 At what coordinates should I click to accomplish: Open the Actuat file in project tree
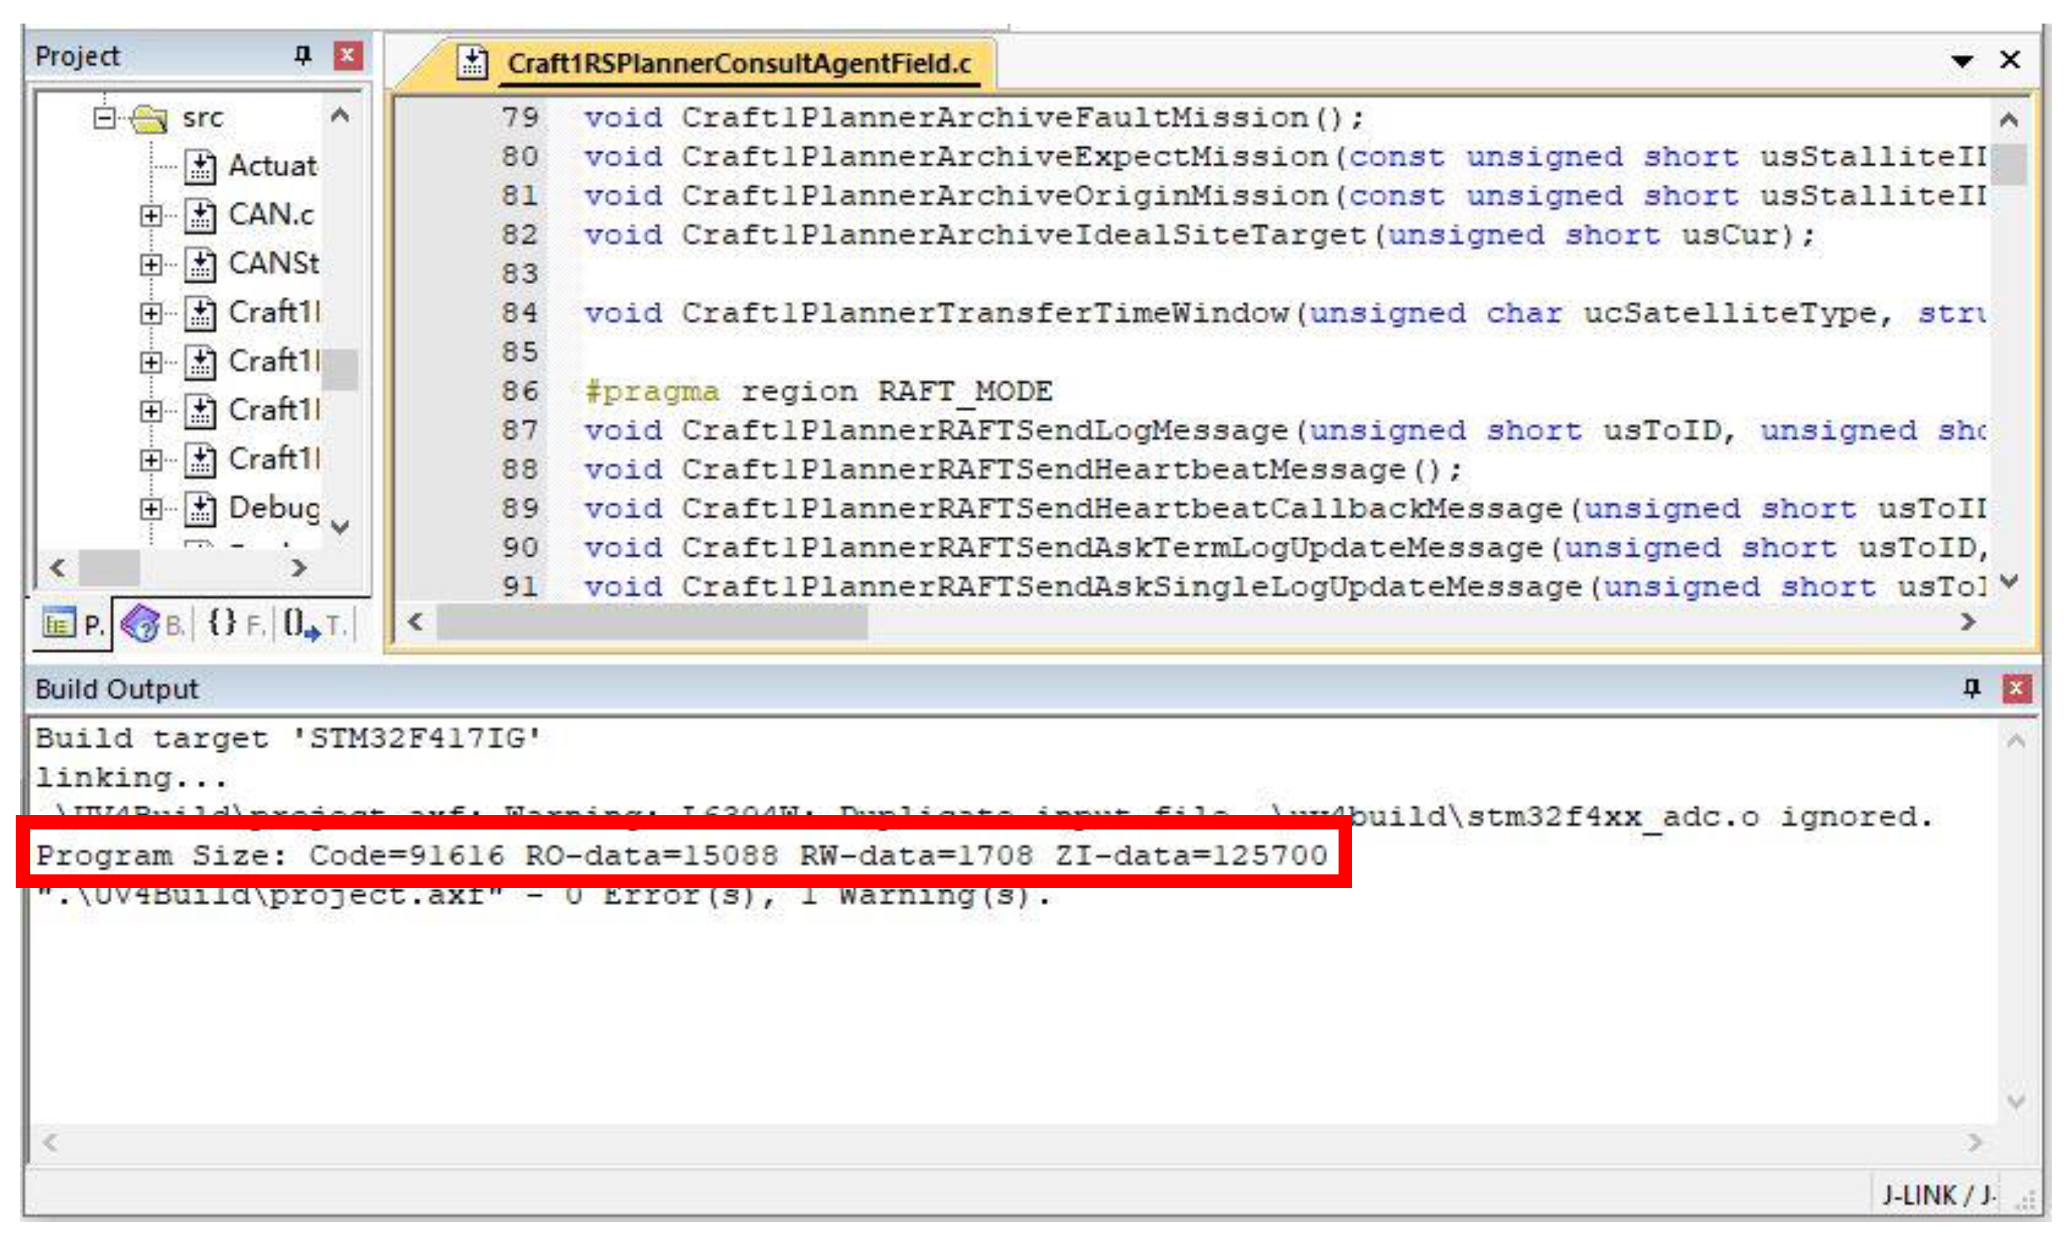click(x=272, y=166)
